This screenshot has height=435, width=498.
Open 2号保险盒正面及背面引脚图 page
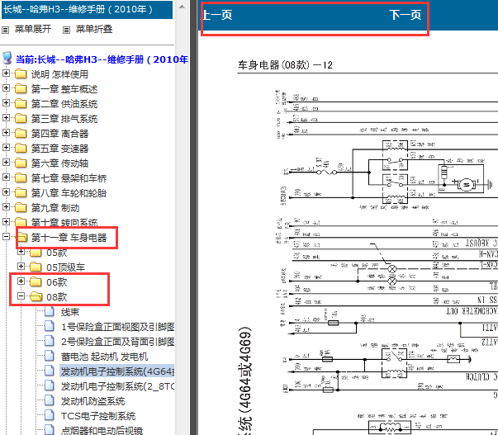click(x=117, y=342)
